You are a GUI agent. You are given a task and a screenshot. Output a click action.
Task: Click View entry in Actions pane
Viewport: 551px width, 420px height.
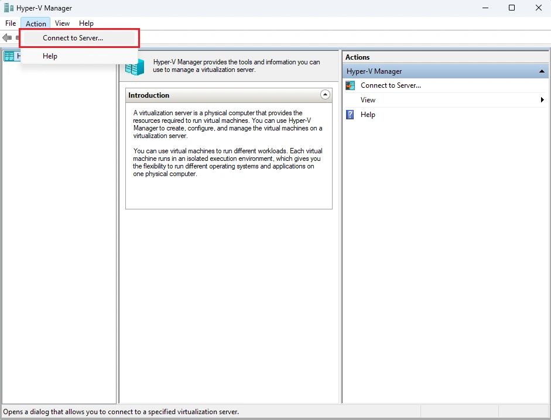368,100
